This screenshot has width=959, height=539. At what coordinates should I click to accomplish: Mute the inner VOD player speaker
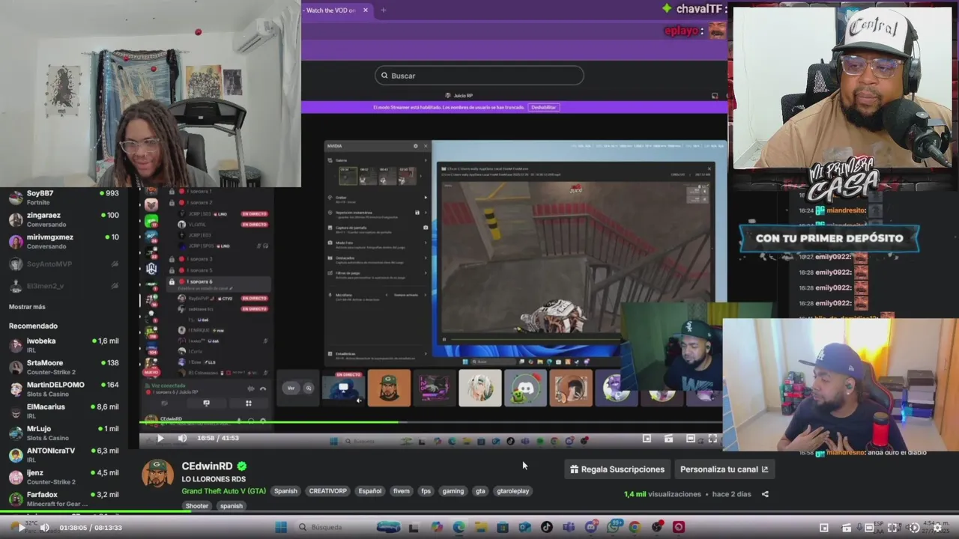coord(182,439)
